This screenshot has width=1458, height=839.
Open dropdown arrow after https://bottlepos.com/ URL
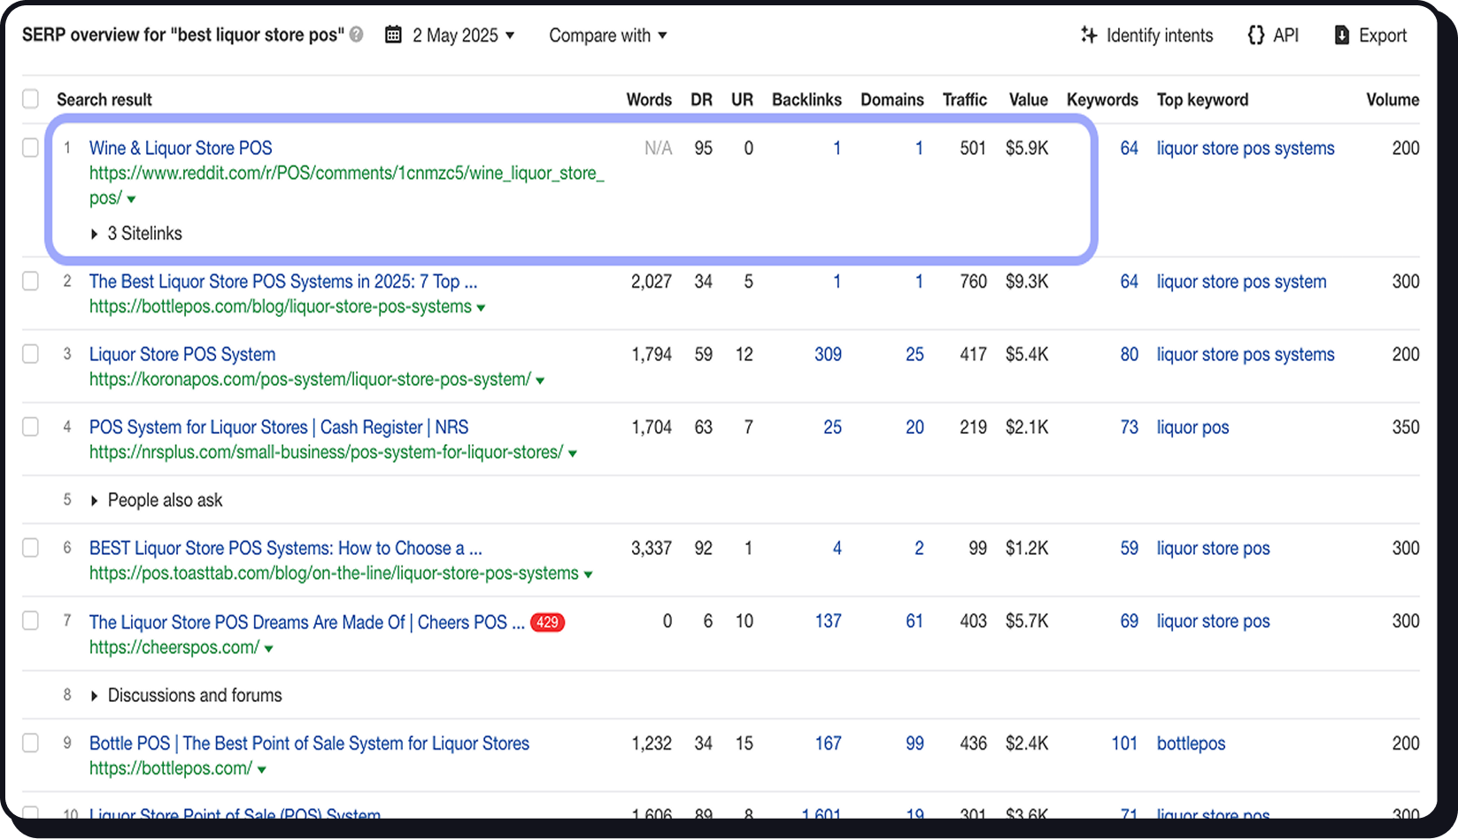(x=261, y=770)
